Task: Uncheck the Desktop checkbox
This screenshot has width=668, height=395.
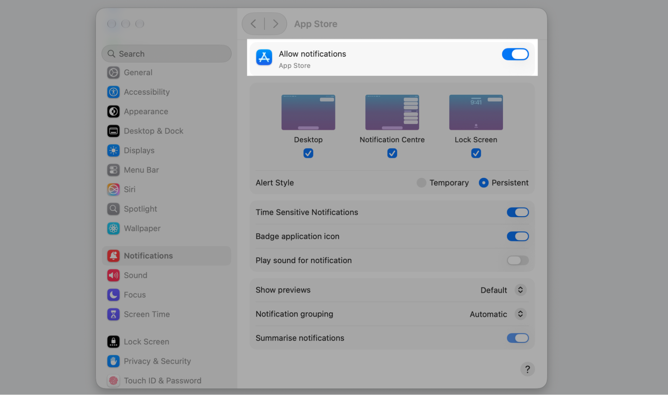Action: pos(308,153)
